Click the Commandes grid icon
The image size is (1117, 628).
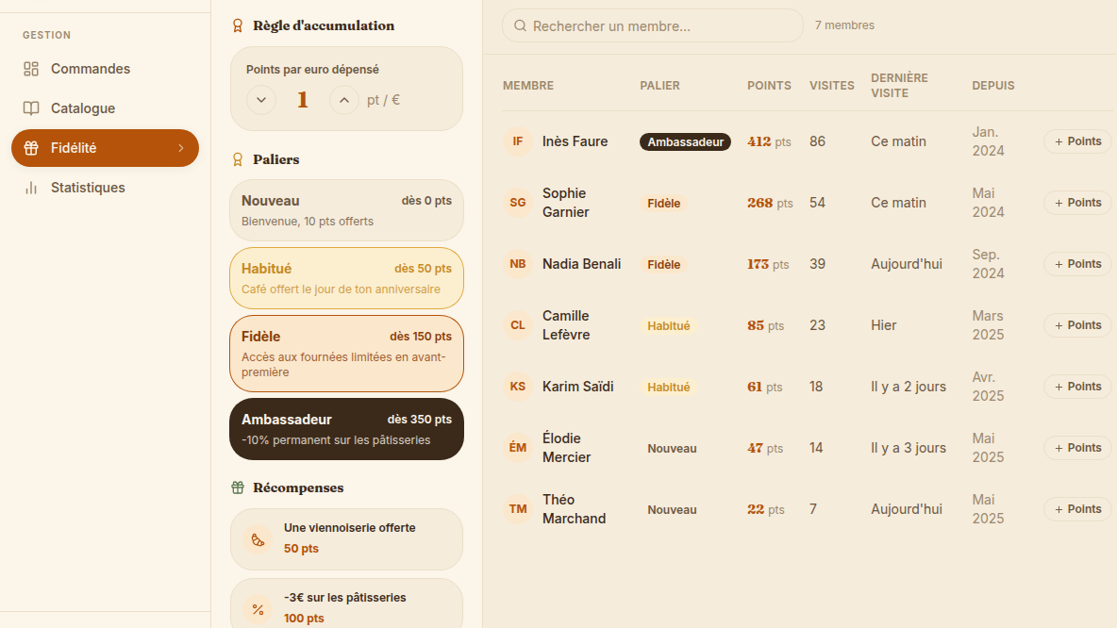(x=30, y=69)
